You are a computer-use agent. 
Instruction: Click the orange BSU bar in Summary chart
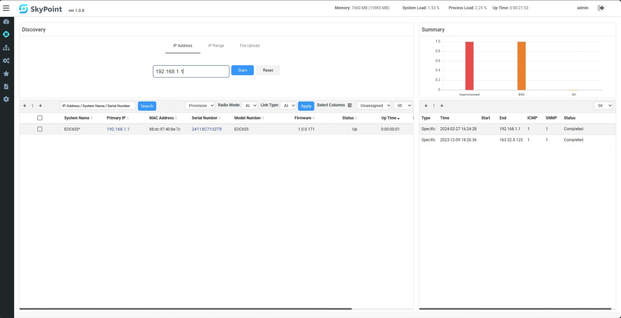pyautogui.click(x=521, y=66)
